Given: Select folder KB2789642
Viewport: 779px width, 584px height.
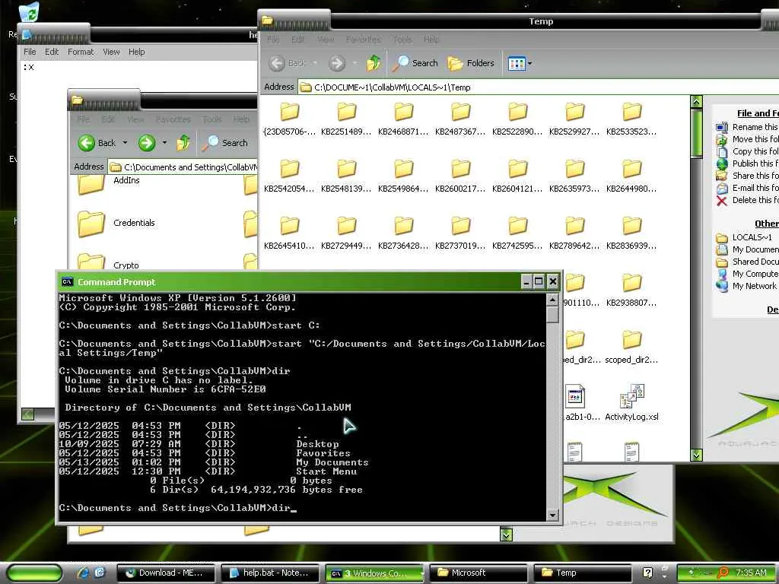Looking at the screenshot, I should pyautogui.click(x=575, y=233).
